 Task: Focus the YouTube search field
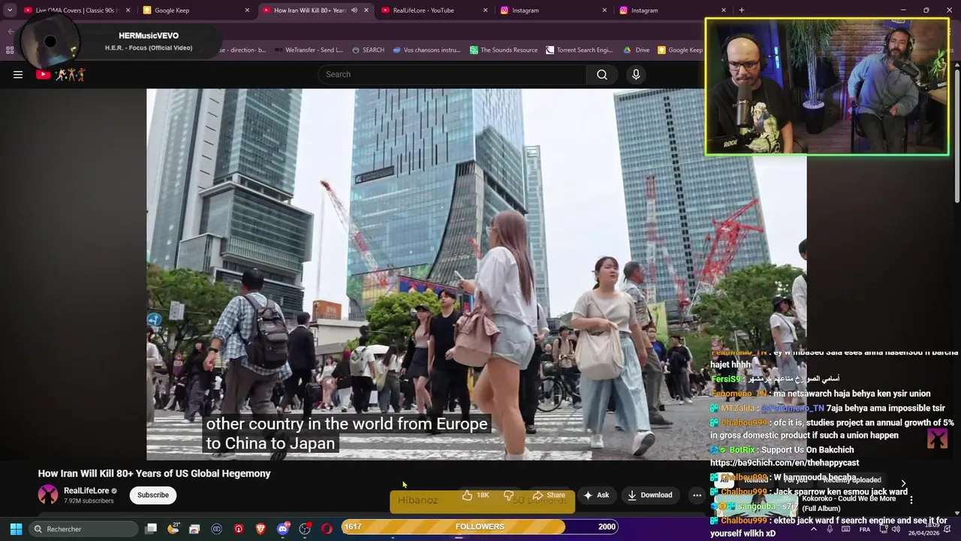point(453,74)
